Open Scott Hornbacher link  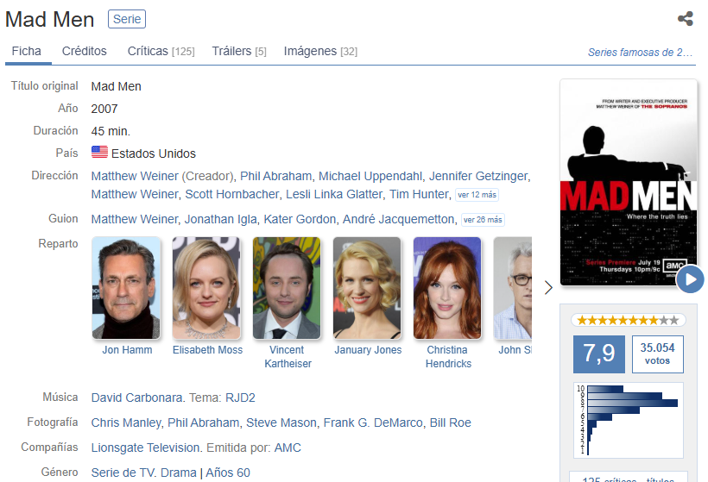[232, 194]
